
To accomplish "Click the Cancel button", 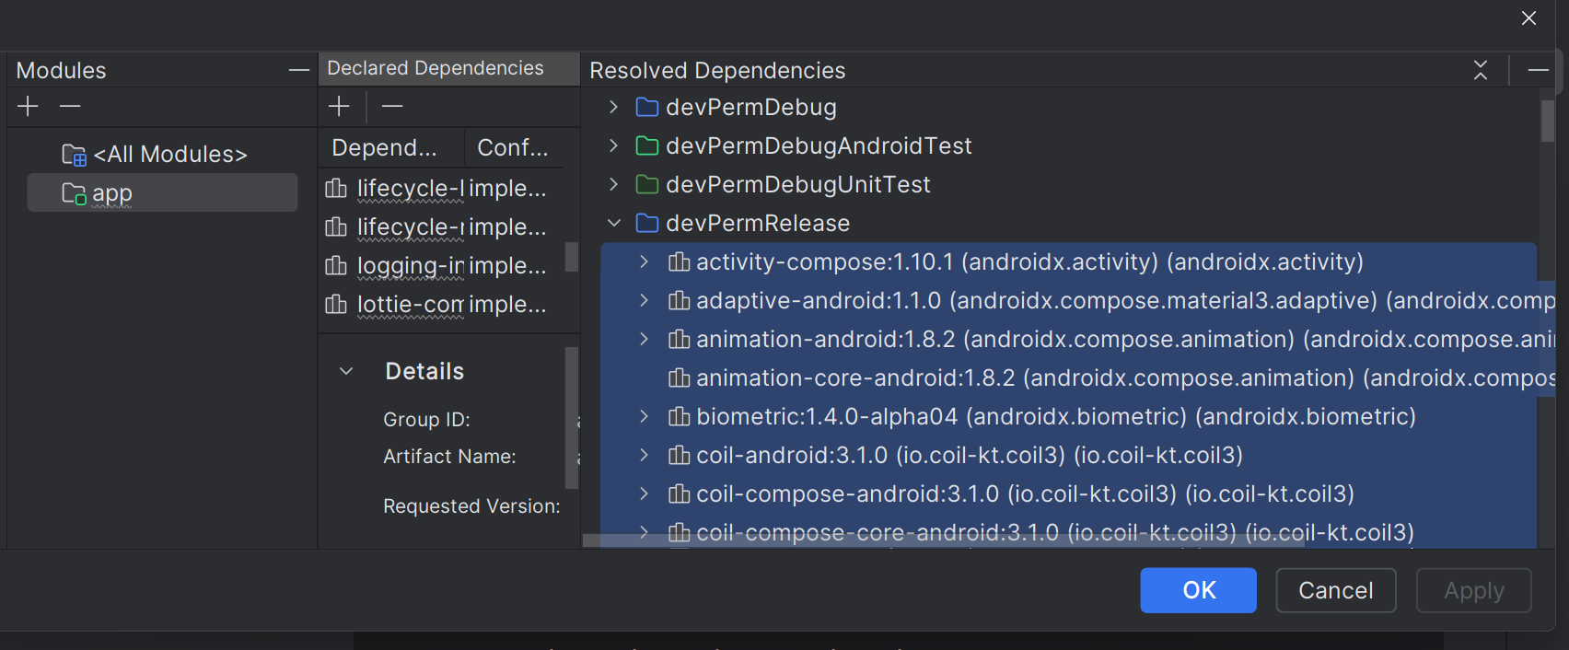I will pyautogui.click(x=1336, y=590).
